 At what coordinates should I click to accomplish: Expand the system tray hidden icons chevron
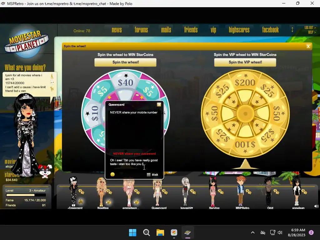coord(252,232)
